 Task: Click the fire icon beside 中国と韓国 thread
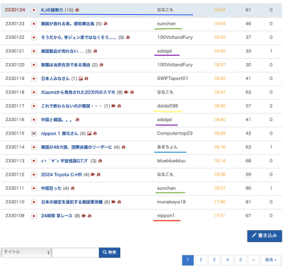pos(77,120)
